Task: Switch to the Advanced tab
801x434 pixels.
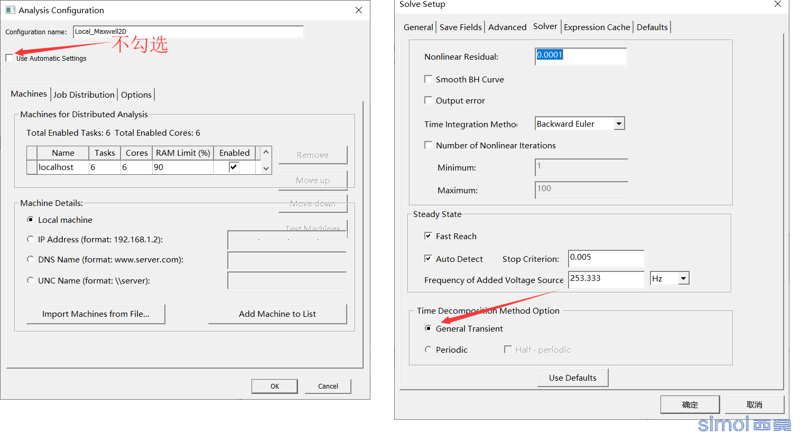Action: click(507, 27)
